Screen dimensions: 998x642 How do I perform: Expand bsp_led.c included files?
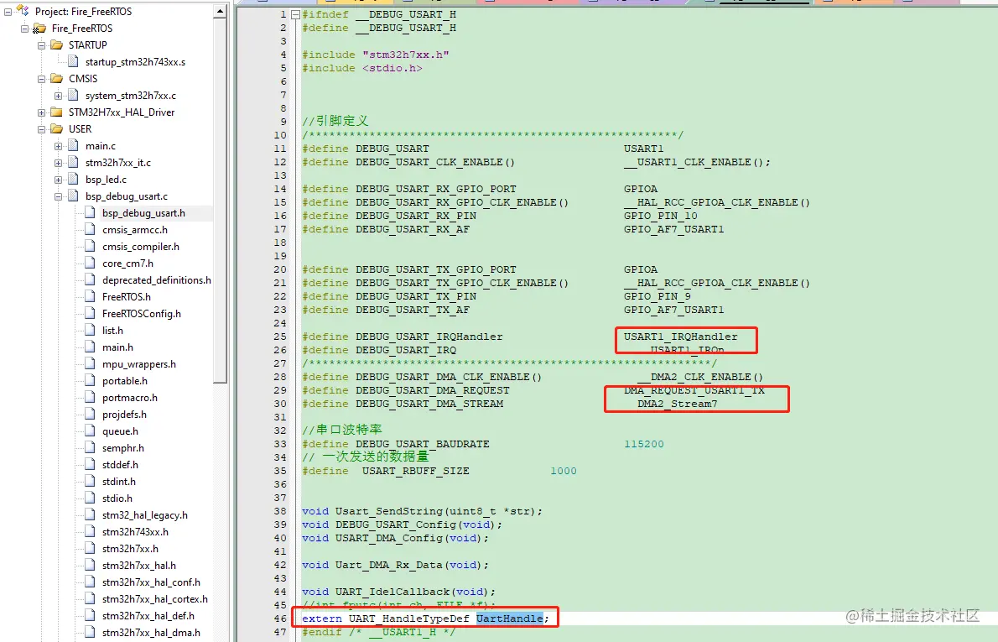coord(58,180)
